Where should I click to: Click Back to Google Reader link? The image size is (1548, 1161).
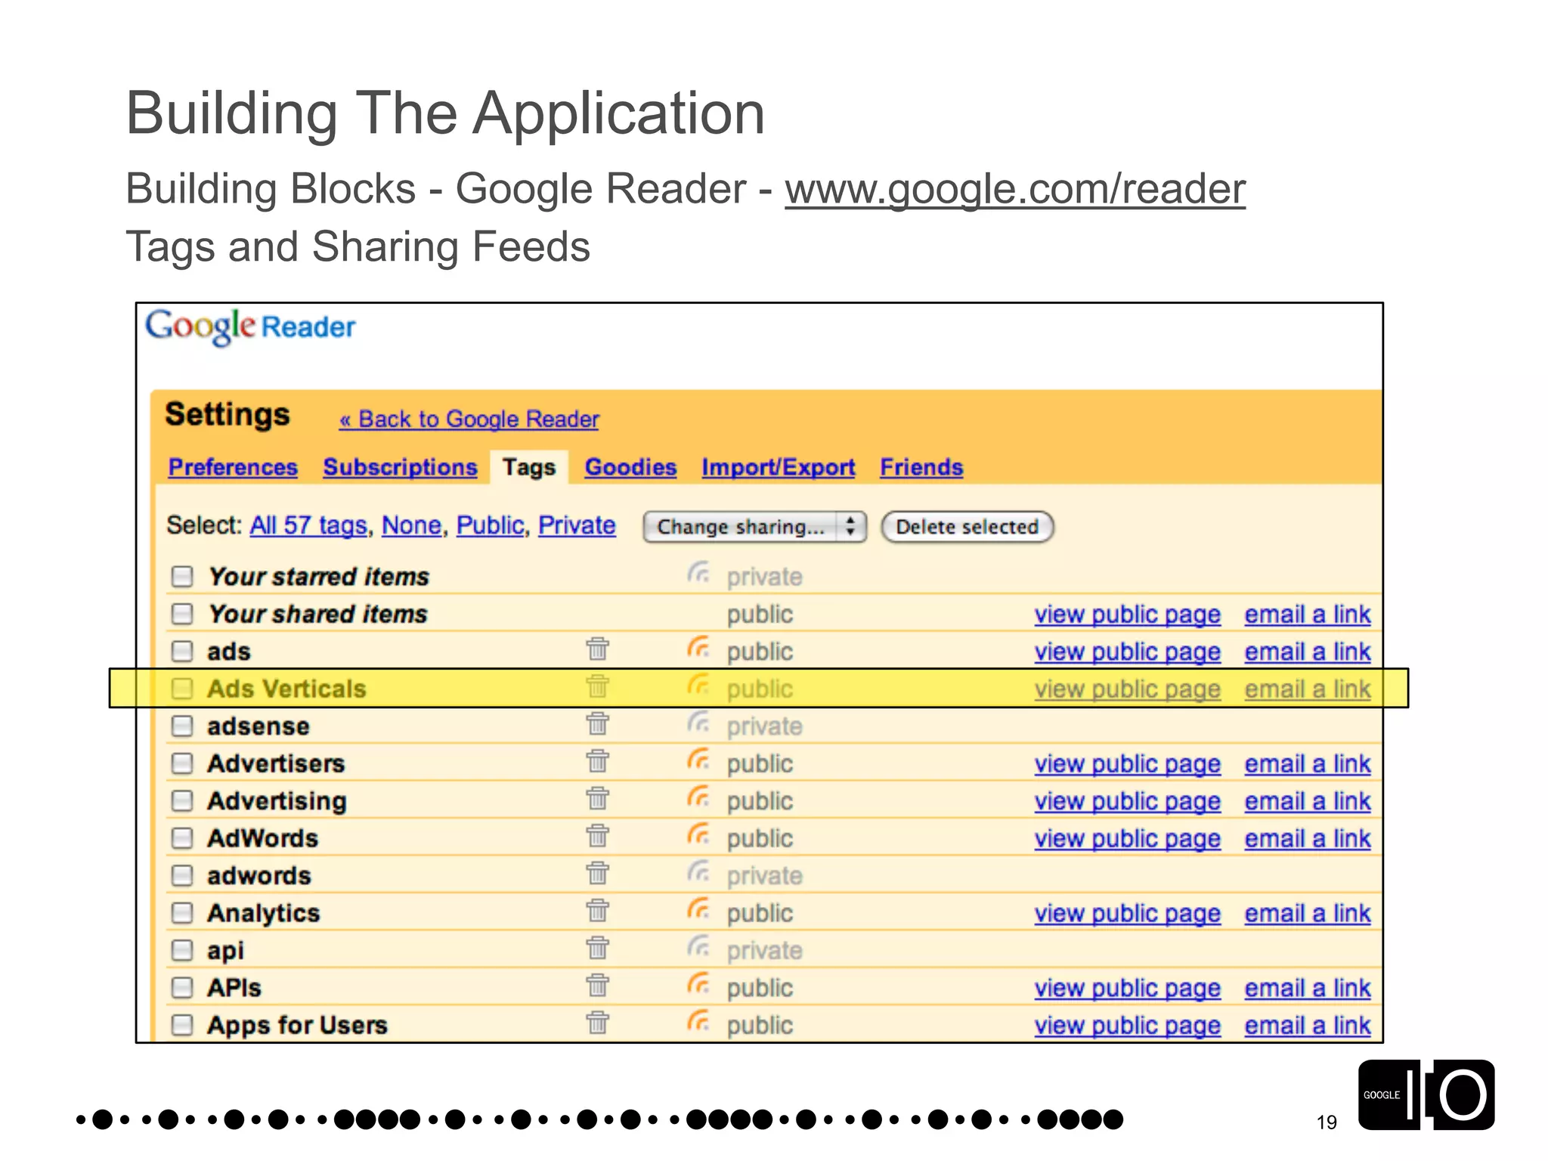469,419
